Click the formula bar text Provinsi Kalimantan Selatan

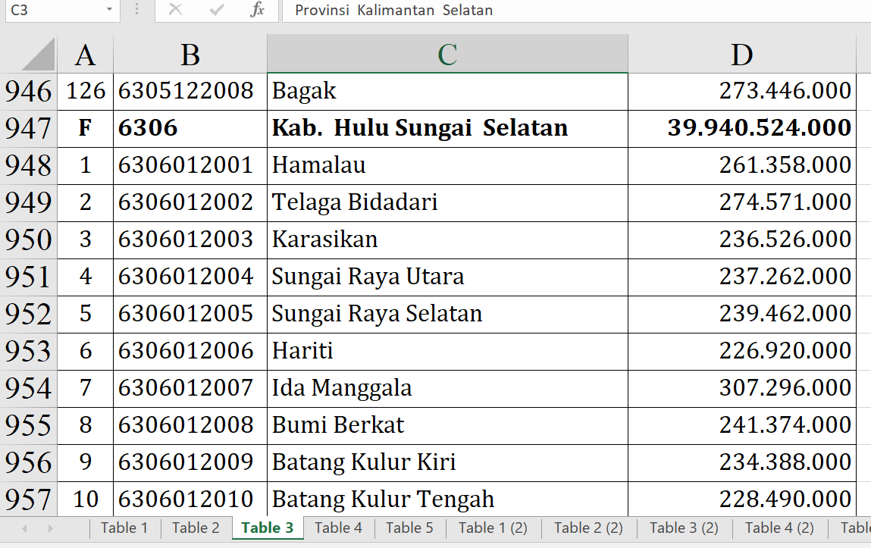(x=394, y=10)
